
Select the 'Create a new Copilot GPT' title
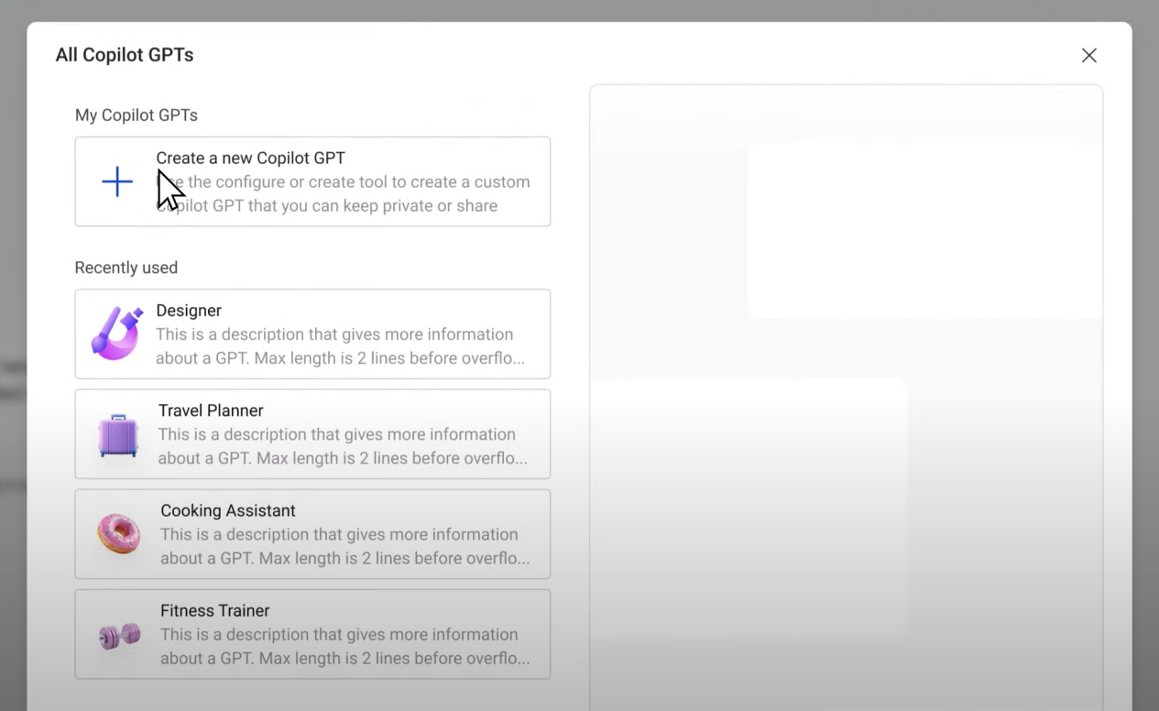(250, 158)
